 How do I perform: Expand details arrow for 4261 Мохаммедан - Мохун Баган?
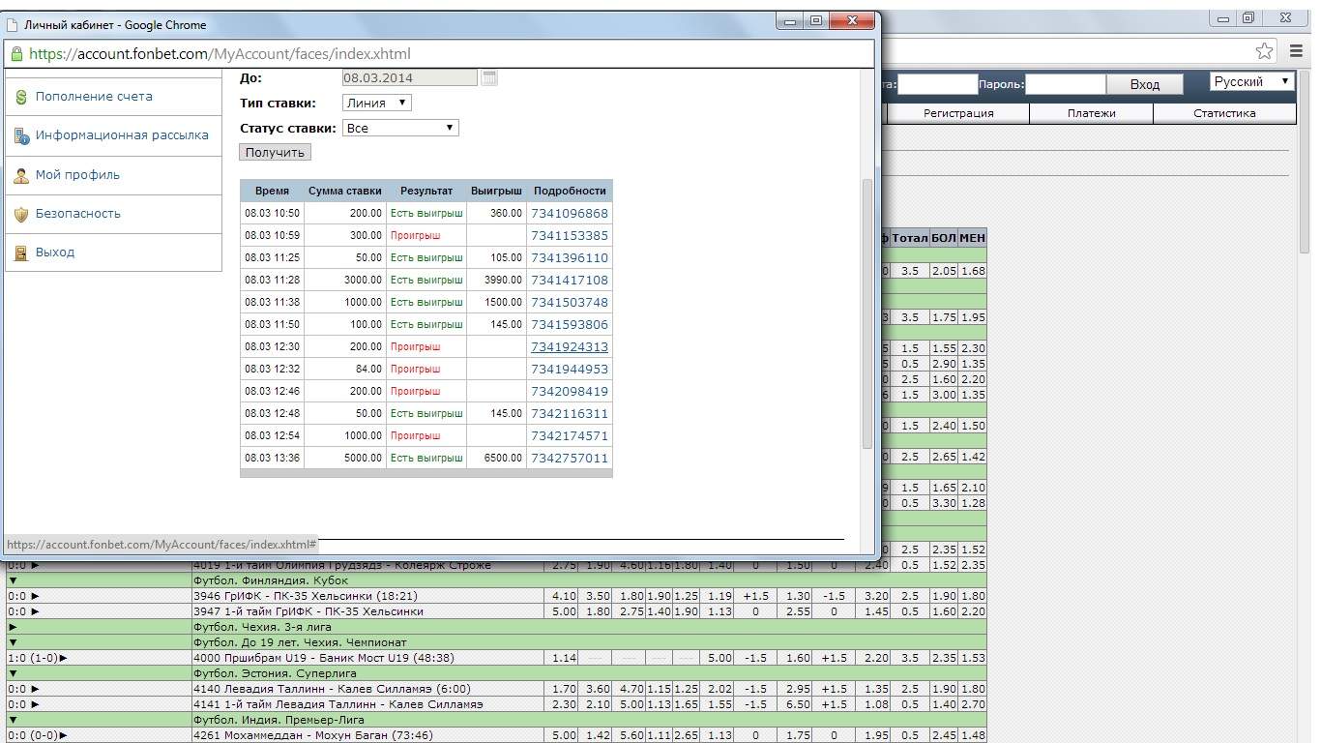click(64, 735)
